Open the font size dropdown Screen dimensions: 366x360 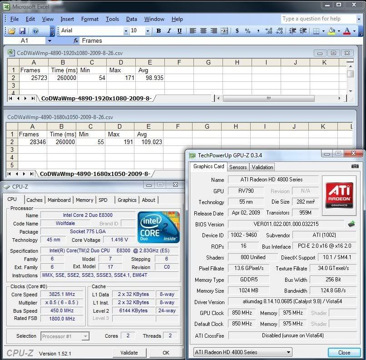tap(148, 31)
